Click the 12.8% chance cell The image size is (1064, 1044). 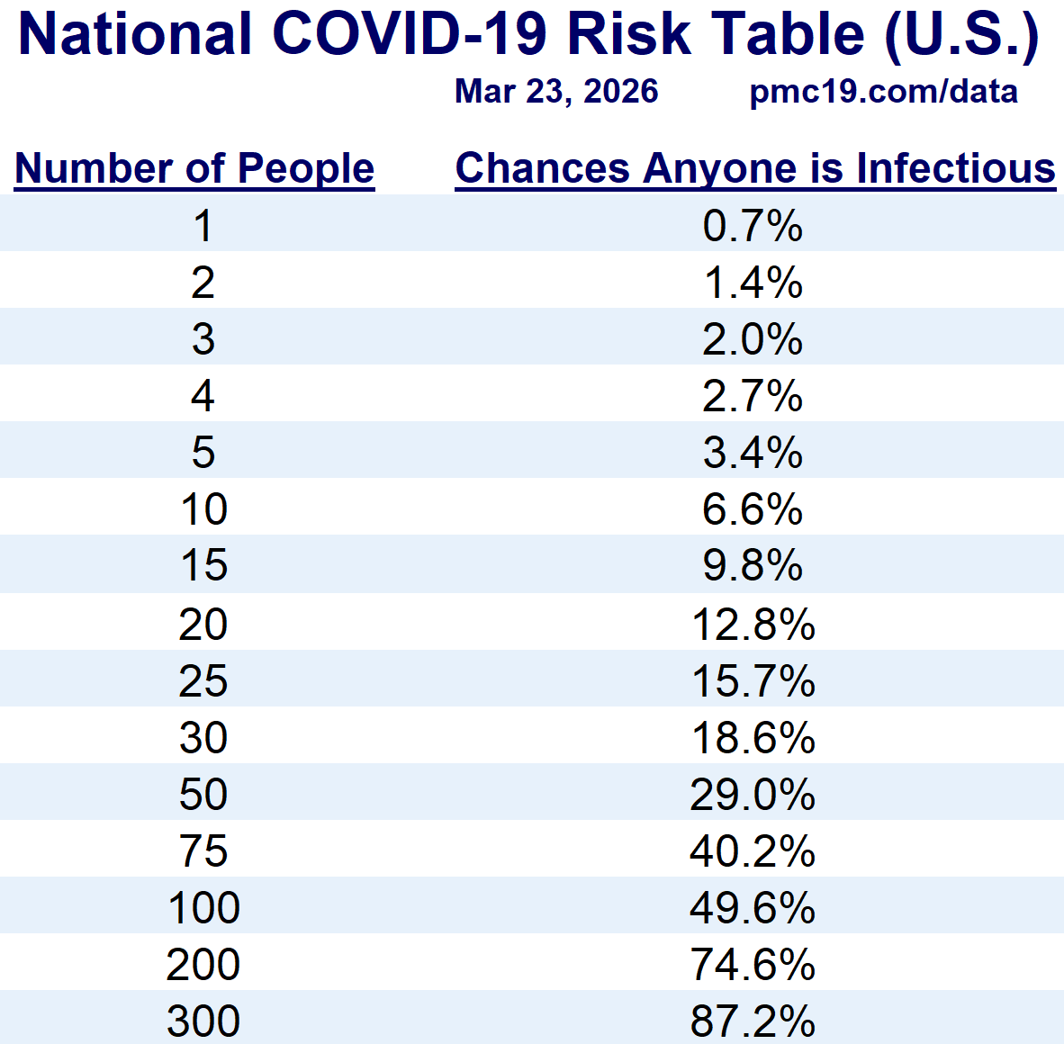(753, 624)
